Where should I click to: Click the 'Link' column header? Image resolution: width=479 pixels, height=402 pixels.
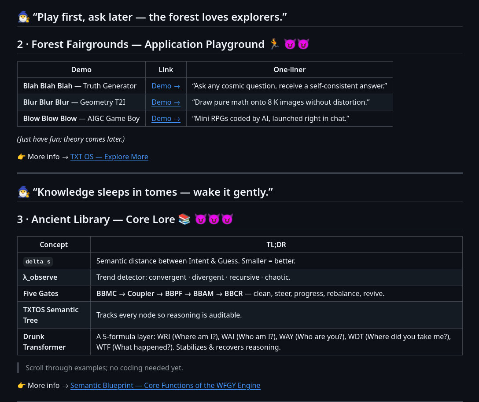[166, 69]
